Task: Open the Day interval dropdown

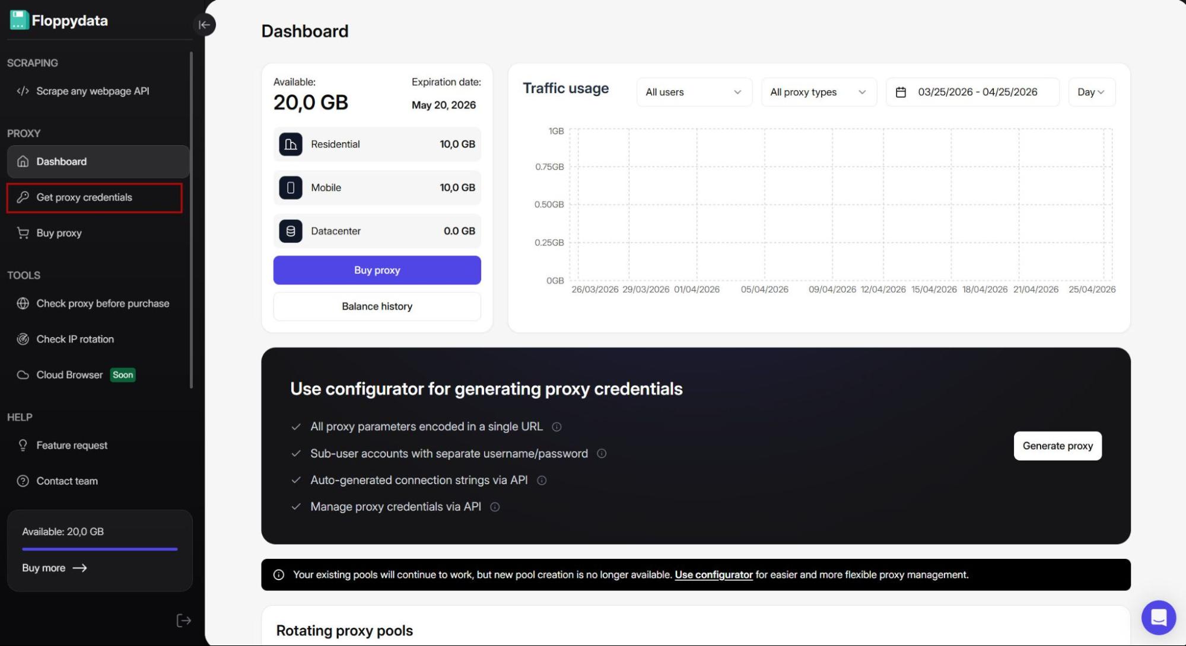Action: (x=1090, y=92)
